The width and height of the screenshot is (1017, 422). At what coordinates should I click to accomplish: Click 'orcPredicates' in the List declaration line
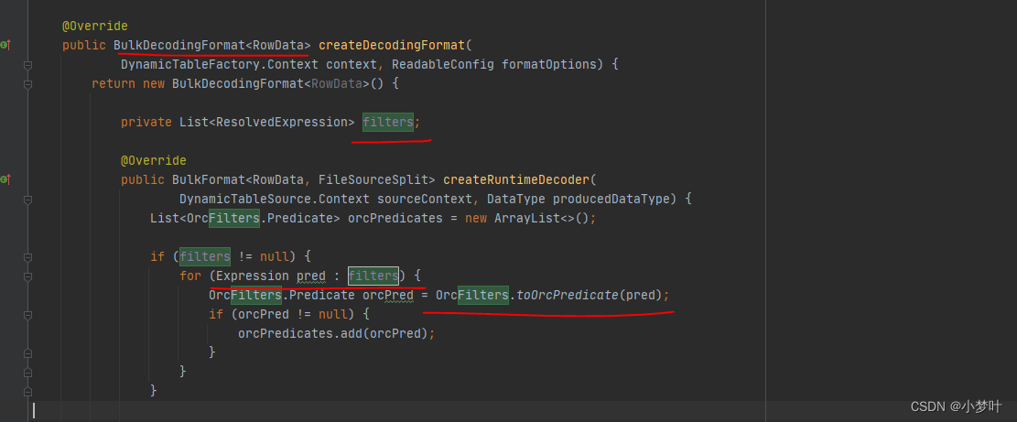pyautogui.click(x=395, y=218)
